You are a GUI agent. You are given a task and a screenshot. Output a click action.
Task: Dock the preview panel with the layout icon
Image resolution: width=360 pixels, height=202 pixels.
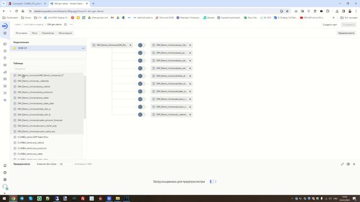click(x=348, y=164)
